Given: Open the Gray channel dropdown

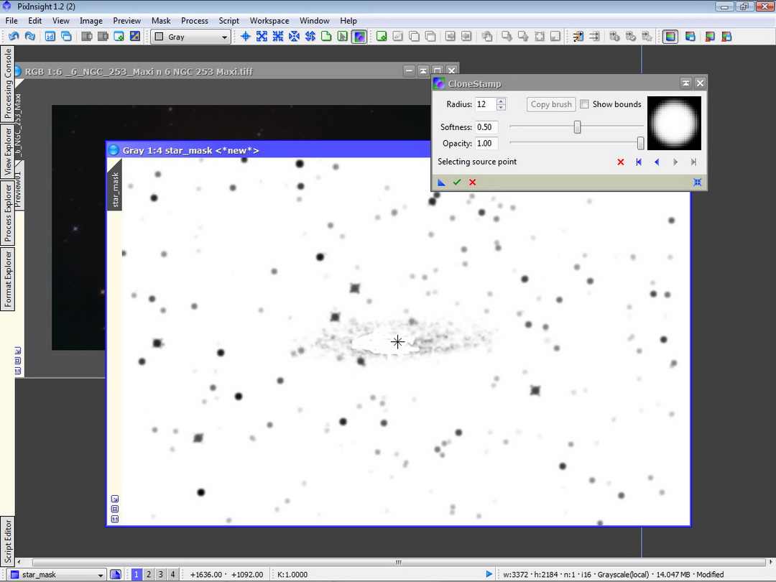Looking at the screenshot, I should tap(190, 37).
